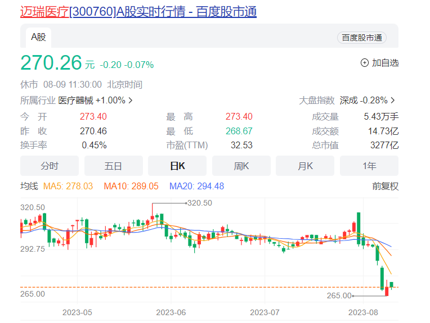Expand the 深成 index chevron arrow
This screenshot has width=430, height=323.
coord(393,101)
